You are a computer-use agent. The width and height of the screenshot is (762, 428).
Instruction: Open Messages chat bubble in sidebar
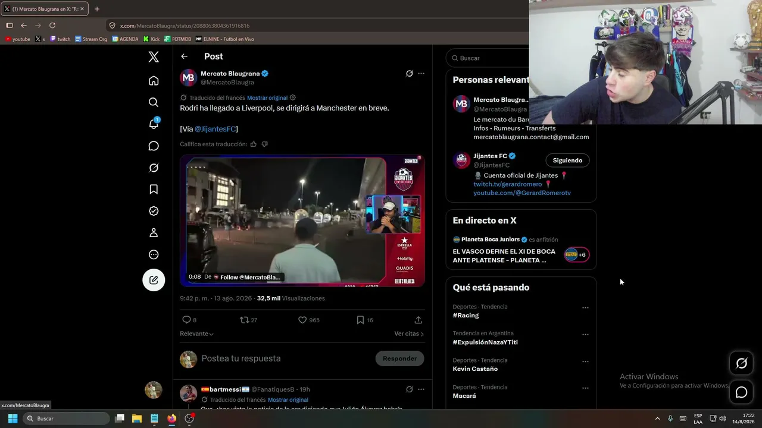154,146
